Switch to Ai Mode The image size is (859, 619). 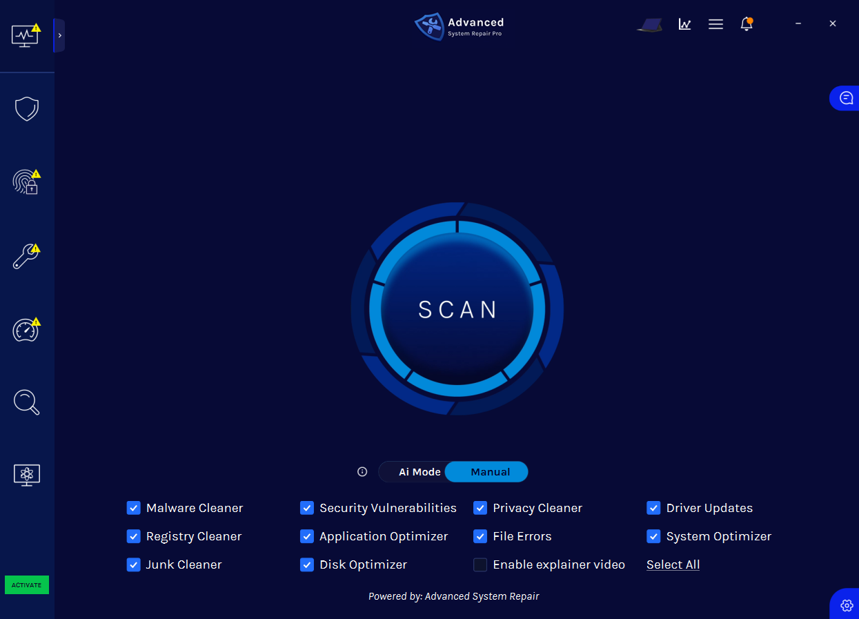419,472
